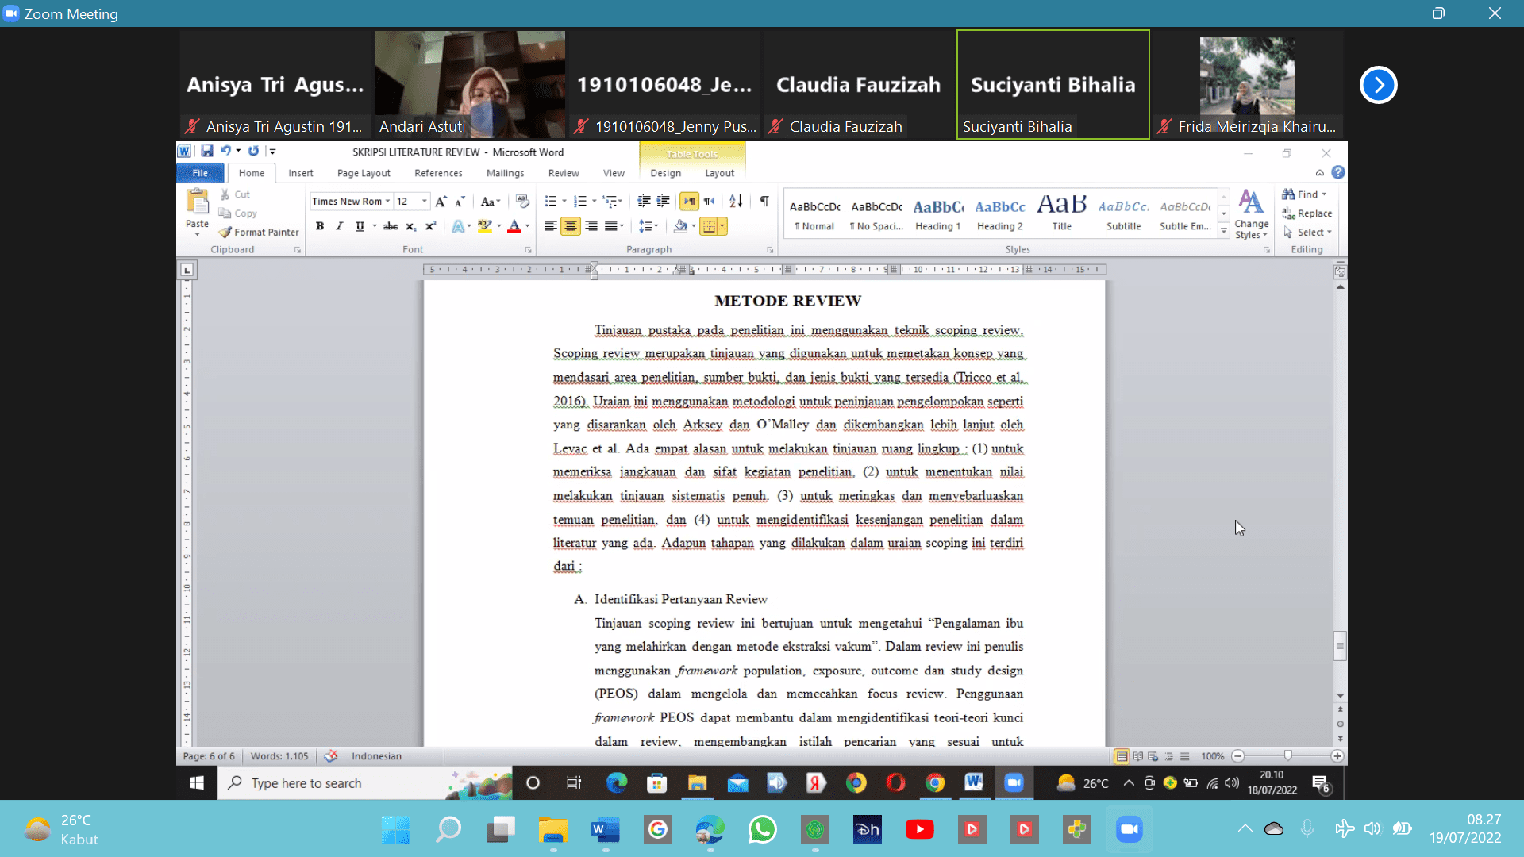Open the Change Case Aa dropdown
Image resolution: width=1524 pixels, height=857 pixels.
[x=491, y=202]
